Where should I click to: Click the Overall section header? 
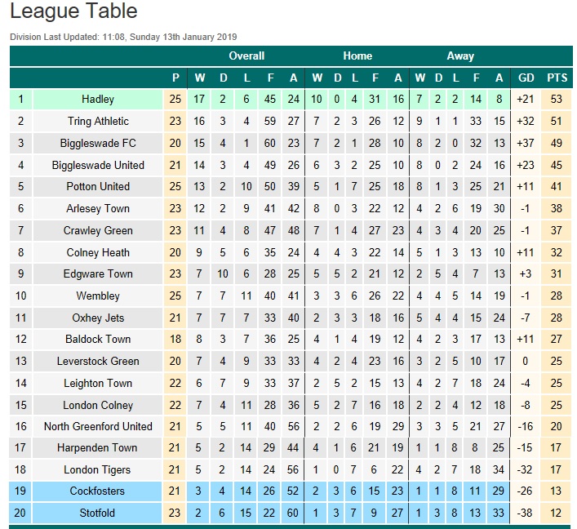click(x=246, y=56)
